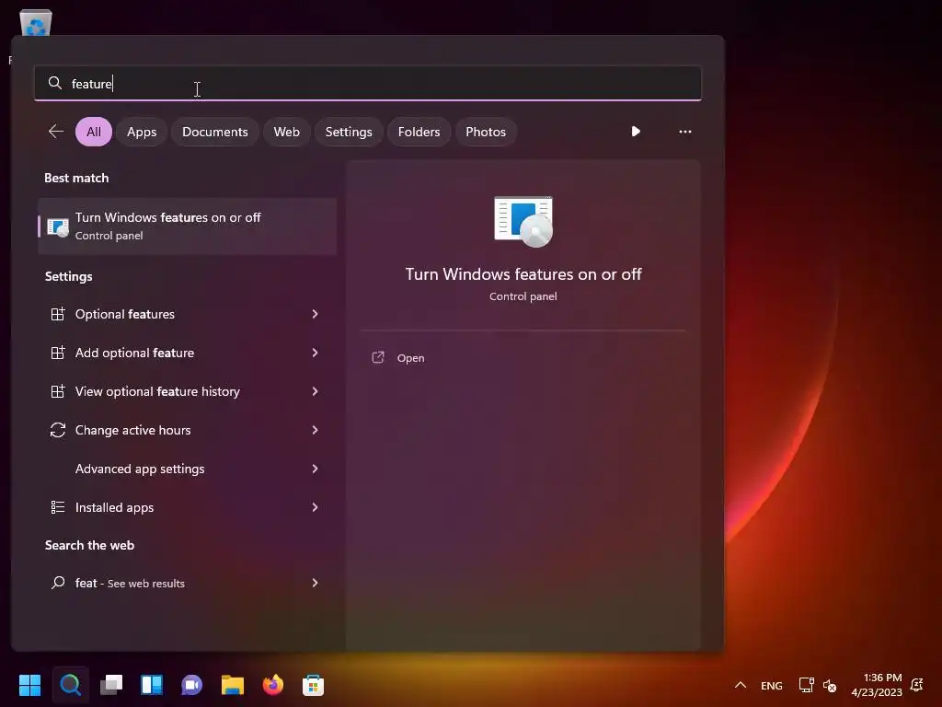Screen dimensions: 942x707
Task: Switch to the Apps filter tab
Action: [x=142, y=132]
